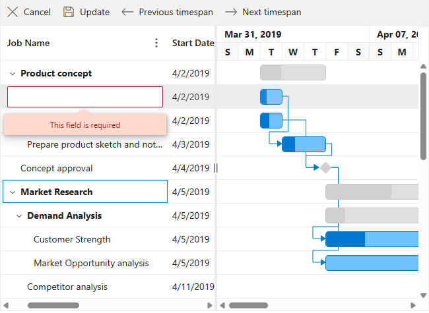
Task: Open Job Name column menu dots
Action: (x=156, y=43)
